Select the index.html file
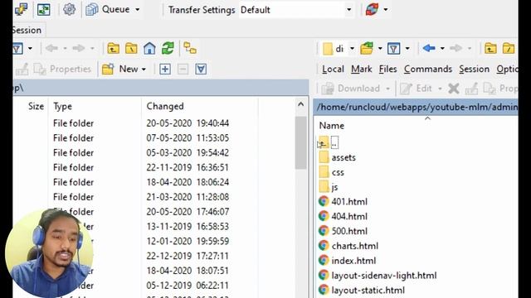This screenshot has height=298, width=531. (x=348, y=261)
